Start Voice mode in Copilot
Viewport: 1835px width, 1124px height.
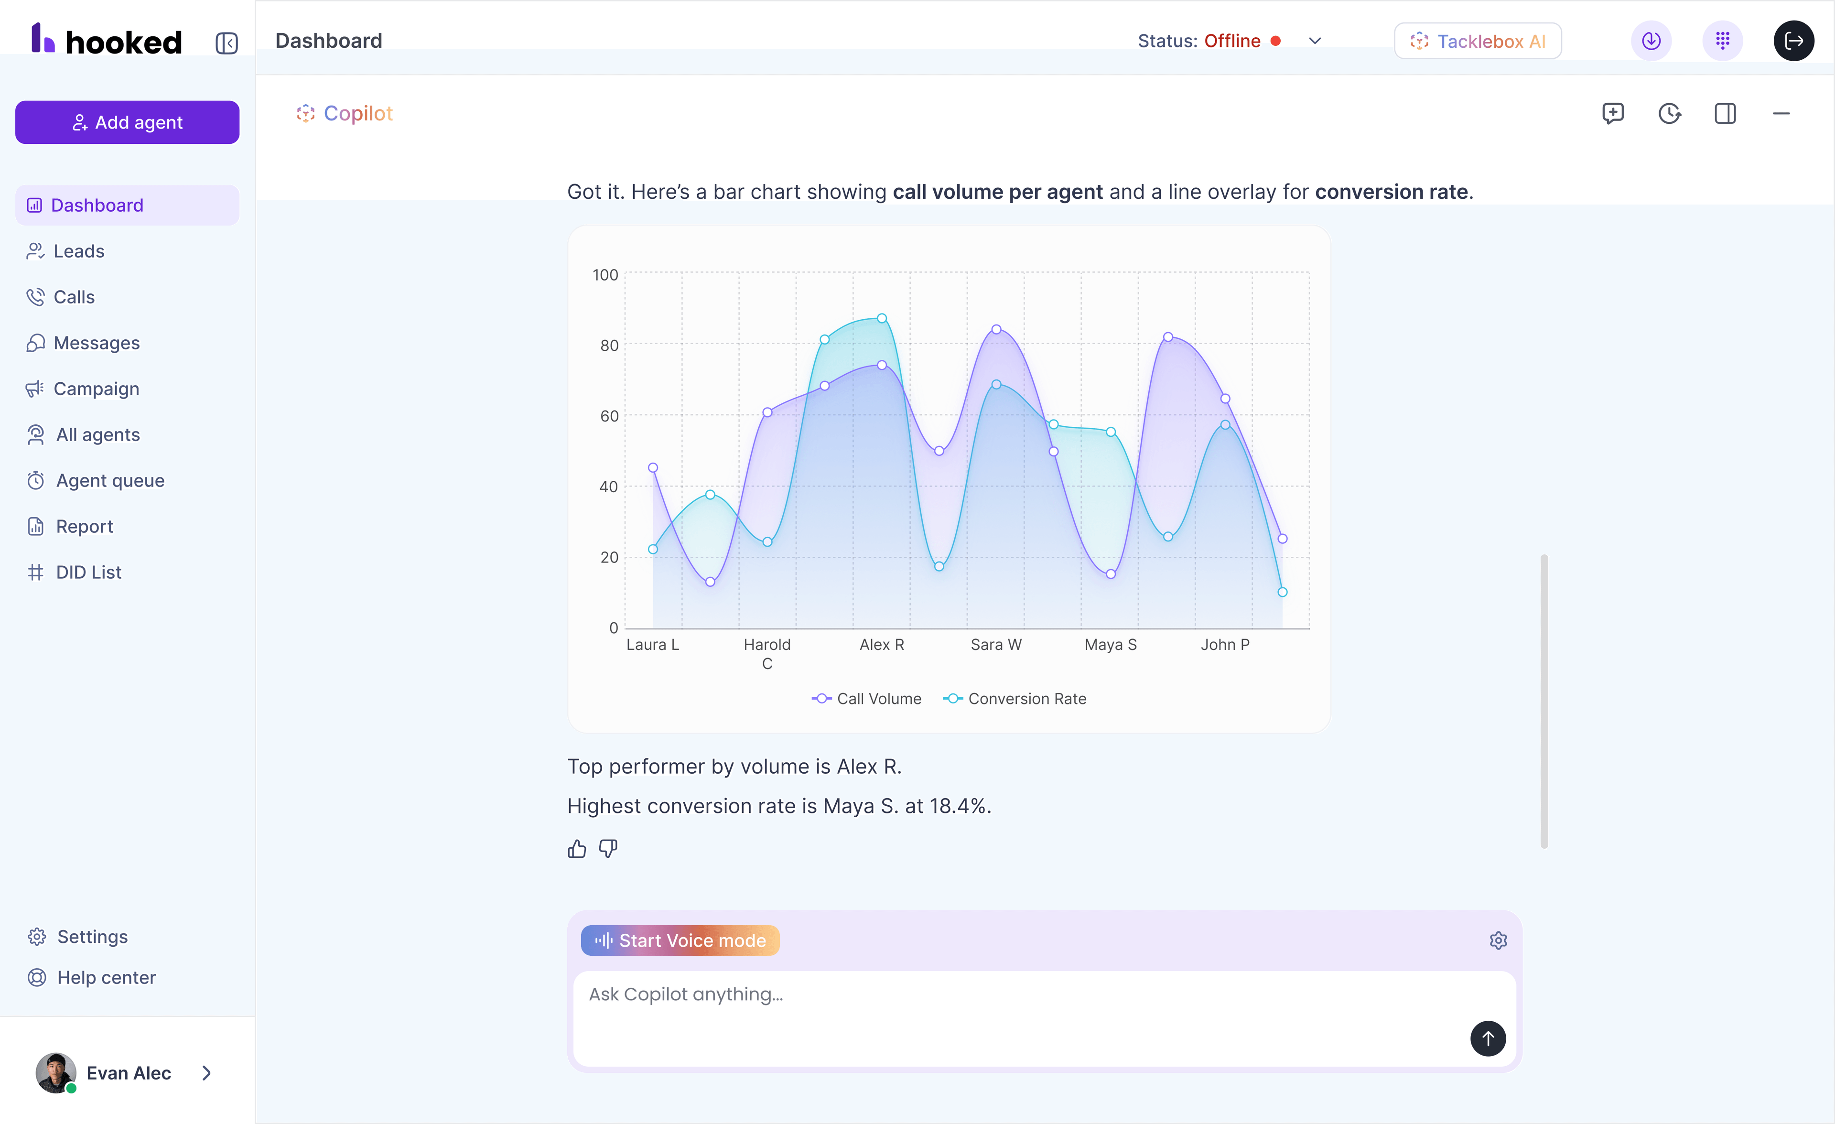click(x=680, y=940)
